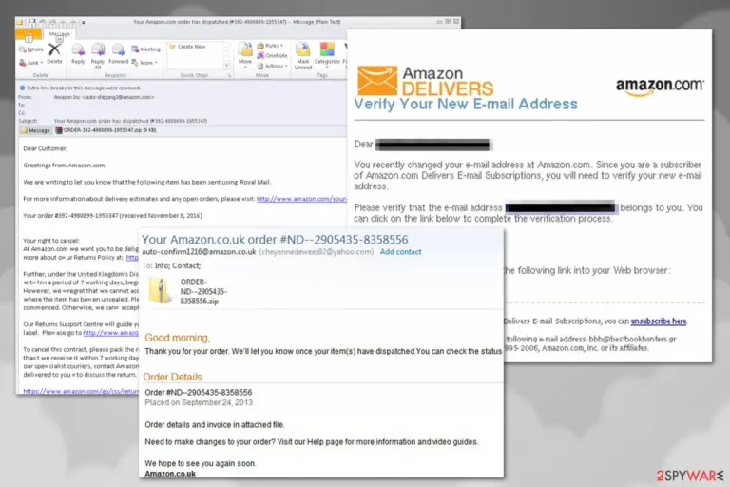
Task: Click the OneNote icon in the Move group
Action: [260, 55]
